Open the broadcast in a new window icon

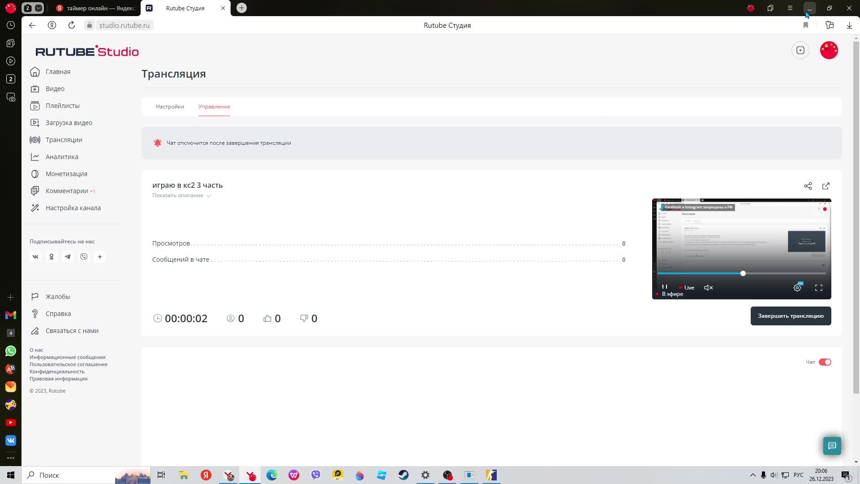point(826,186)
